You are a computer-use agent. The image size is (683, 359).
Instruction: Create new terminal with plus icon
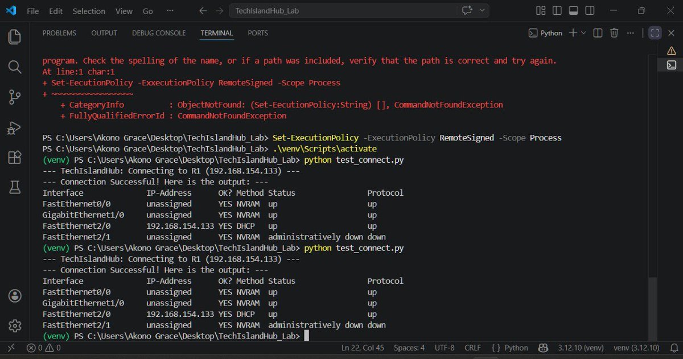(573, 33)
